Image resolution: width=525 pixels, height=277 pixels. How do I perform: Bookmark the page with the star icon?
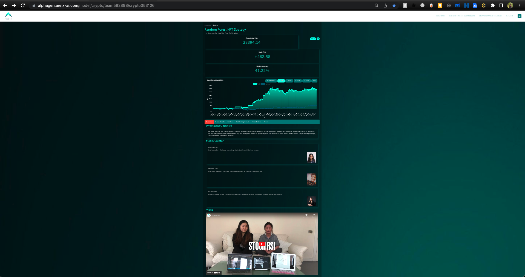(394, 5)
